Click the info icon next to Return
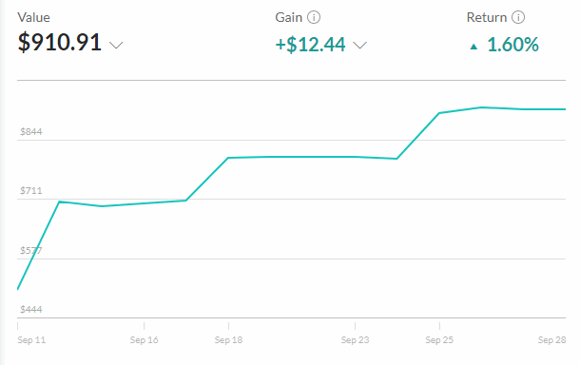 [x=518, y=17]
